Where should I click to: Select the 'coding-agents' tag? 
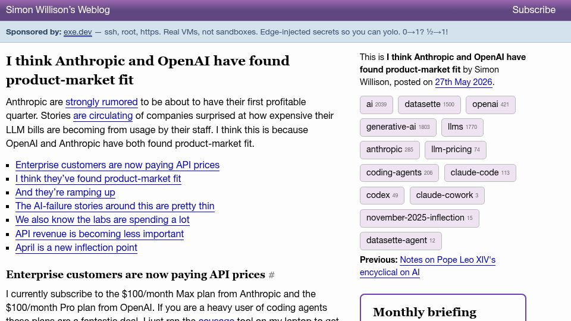pyautogui.click(x=400, y=173)
